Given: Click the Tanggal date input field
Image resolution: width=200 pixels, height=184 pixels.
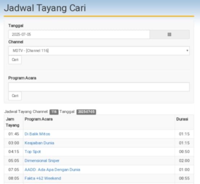Looking at the screenshot, I should click(x=79, y=34).
